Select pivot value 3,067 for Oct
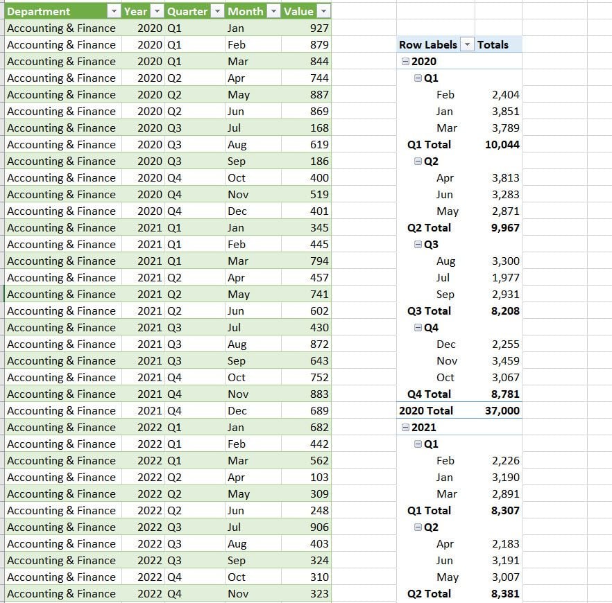The width and height of the screenshot is (612, 603). point(498,377)
